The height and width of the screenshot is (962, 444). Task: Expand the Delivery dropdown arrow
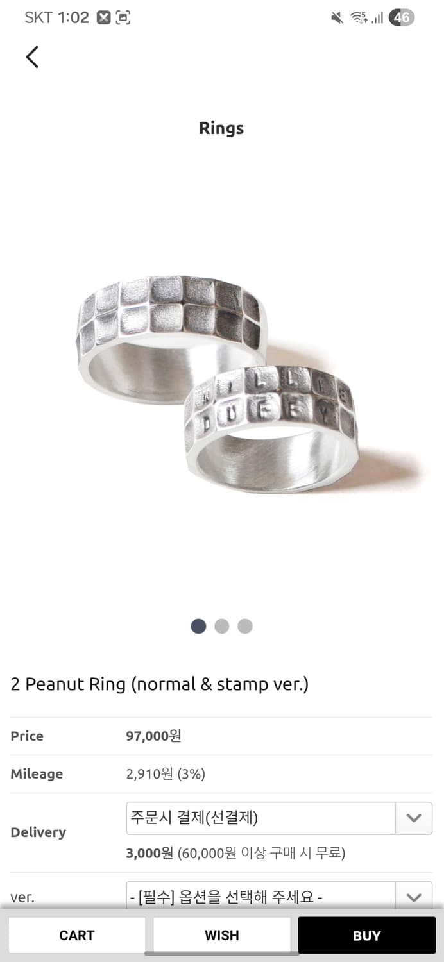pyautogui.click(x=414, y=818)
